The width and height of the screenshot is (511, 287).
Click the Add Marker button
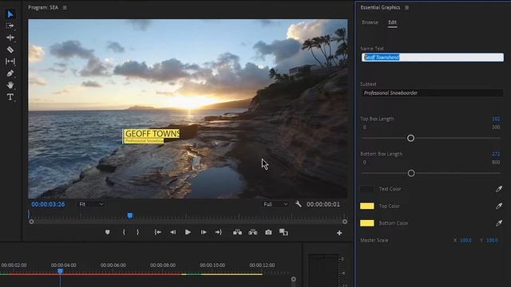tap(108, 232)
